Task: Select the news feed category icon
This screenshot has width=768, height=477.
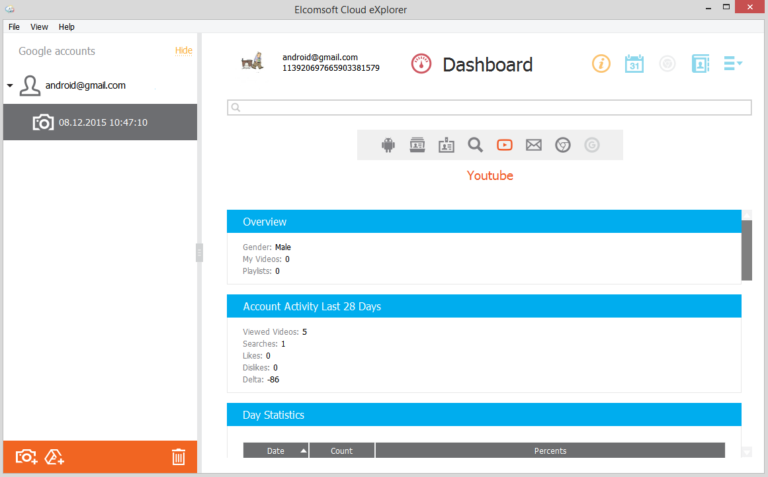Action: pos(417,145)
